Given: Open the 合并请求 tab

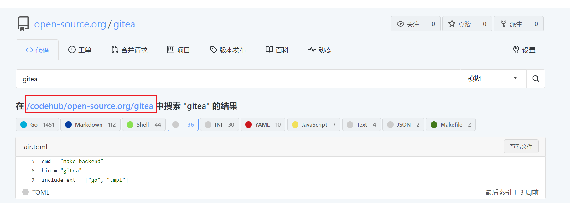Looking at the screenshot, I should pos(129,50).
